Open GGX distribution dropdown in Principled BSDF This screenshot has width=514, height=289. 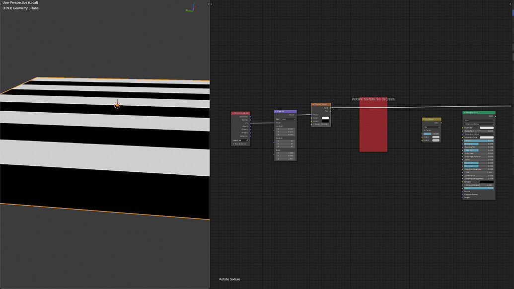[479, 121]
